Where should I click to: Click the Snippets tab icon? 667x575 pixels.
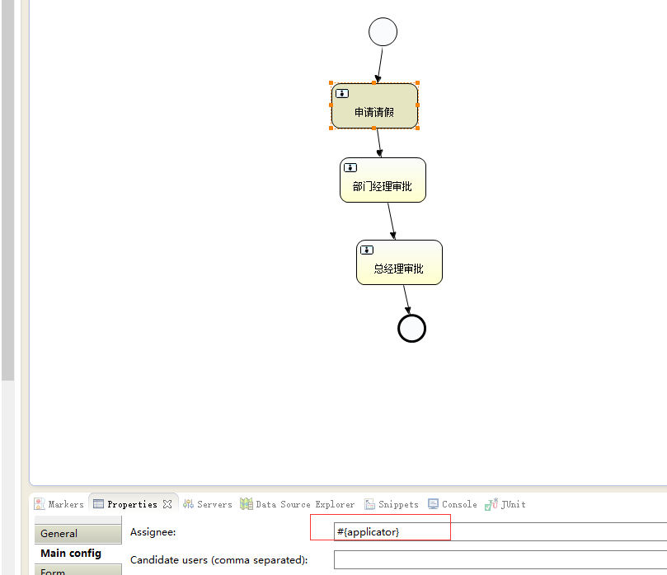click(369, 504)
